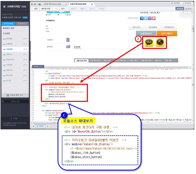Click the 새이름 저장 button
Viewport: 196px width, 174px height.
46,9
